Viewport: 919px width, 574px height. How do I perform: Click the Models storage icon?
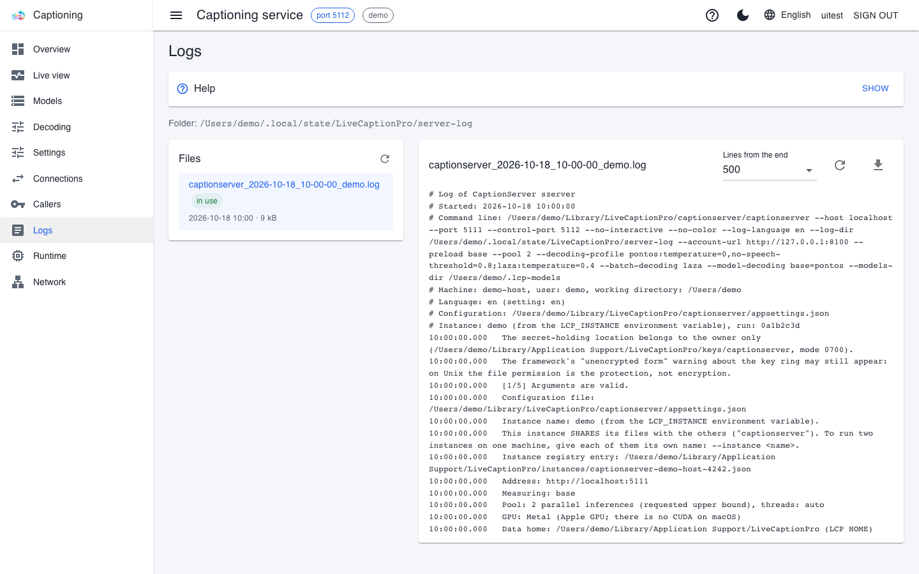pos(18,101)
